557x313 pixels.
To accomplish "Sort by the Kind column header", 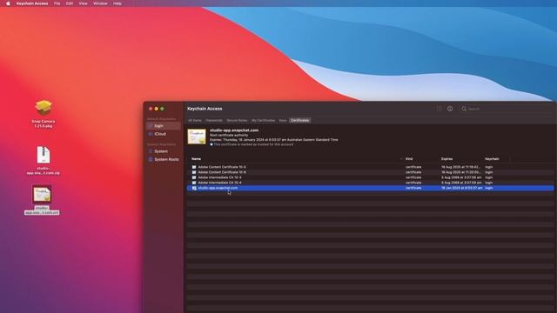I will [409, 159].
